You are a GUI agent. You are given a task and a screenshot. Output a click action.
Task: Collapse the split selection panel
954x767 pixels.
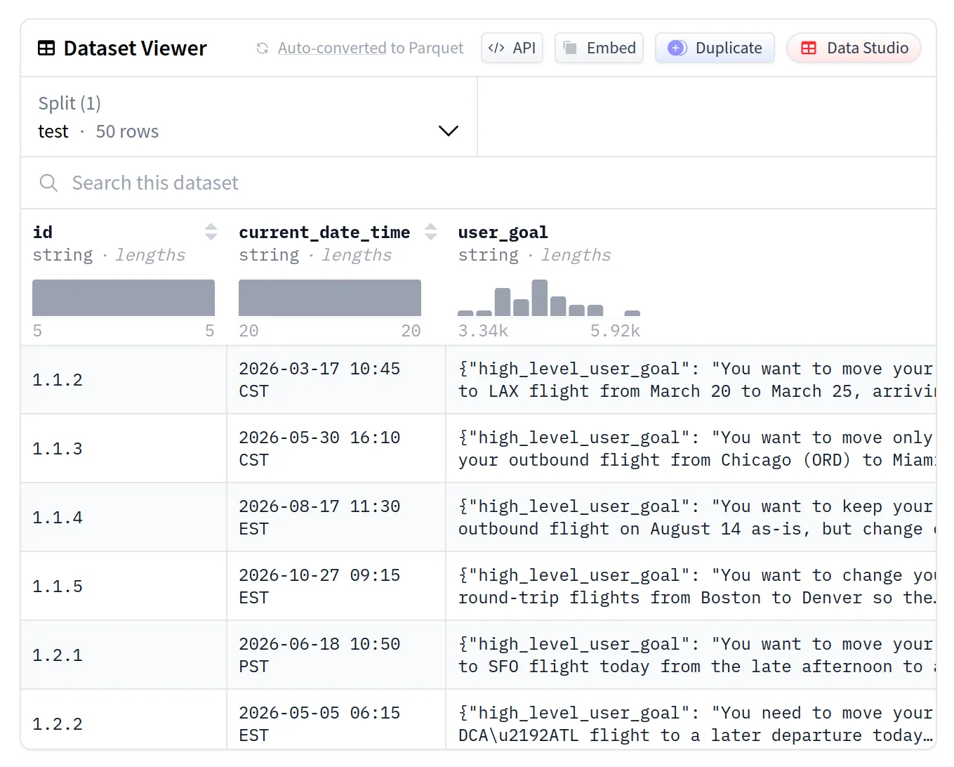point(448,131)
